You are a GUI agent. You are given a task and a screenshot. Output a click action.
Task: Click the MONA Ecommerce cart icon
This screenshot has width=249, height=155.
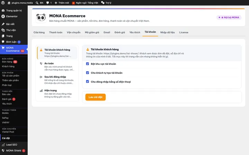(3, 48)
